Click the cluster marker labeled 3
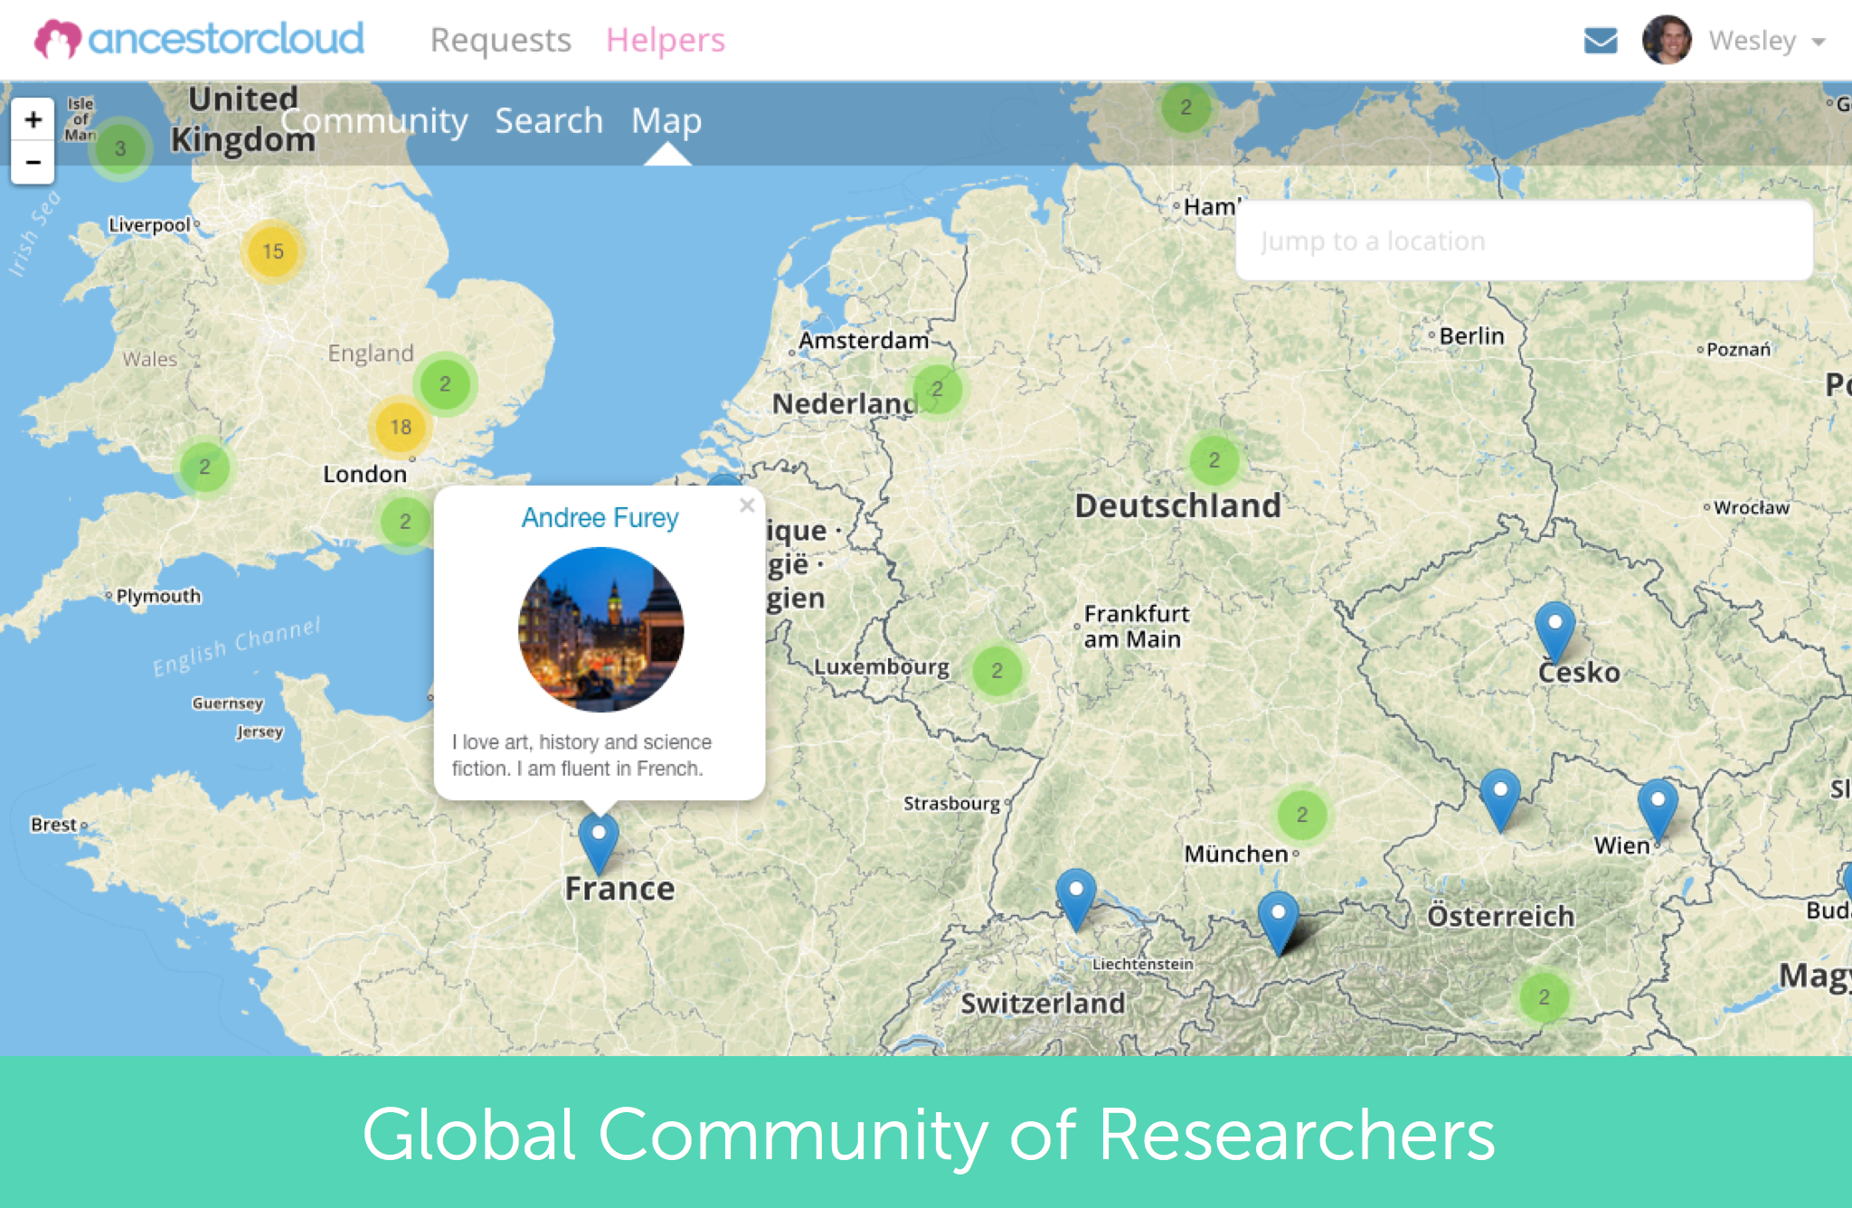The width and height of the screenshot is (1852, 1208). pyautogui.click(x=119, y=148)
